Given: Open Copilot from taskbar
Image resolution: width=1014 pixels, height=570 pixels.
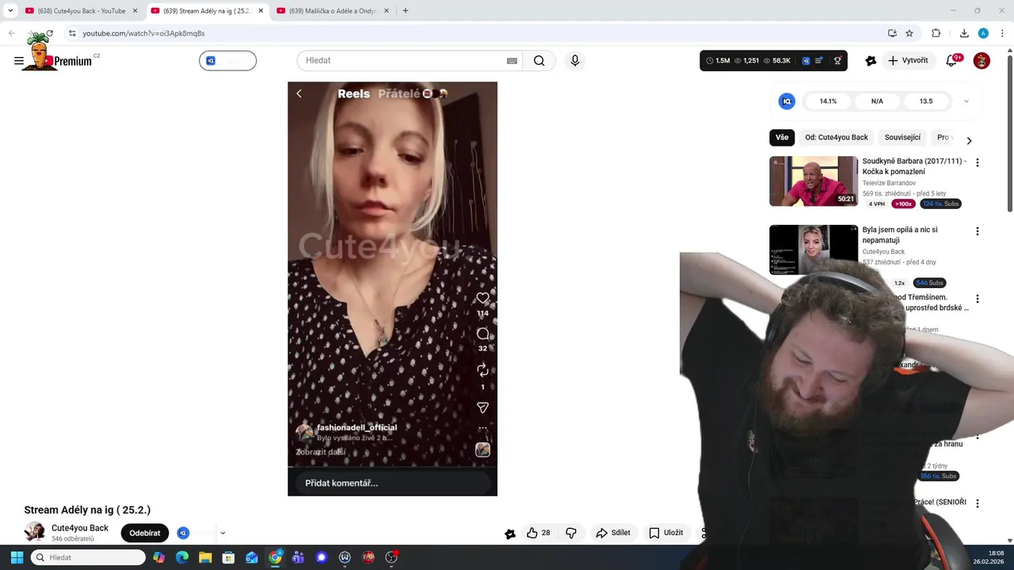Looking at the screenshot, I should click(x=159, y=557).
